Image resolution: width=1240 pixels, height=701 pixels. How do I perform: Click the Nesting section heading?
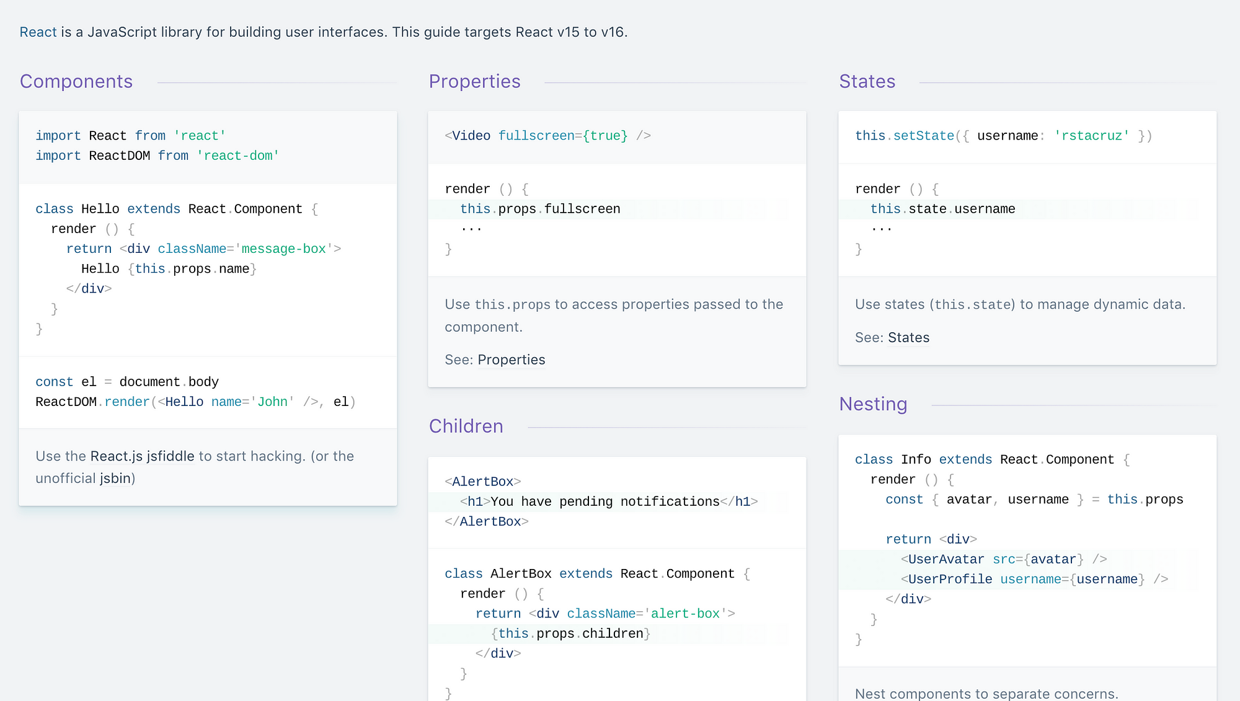click(x=873, y=404)
